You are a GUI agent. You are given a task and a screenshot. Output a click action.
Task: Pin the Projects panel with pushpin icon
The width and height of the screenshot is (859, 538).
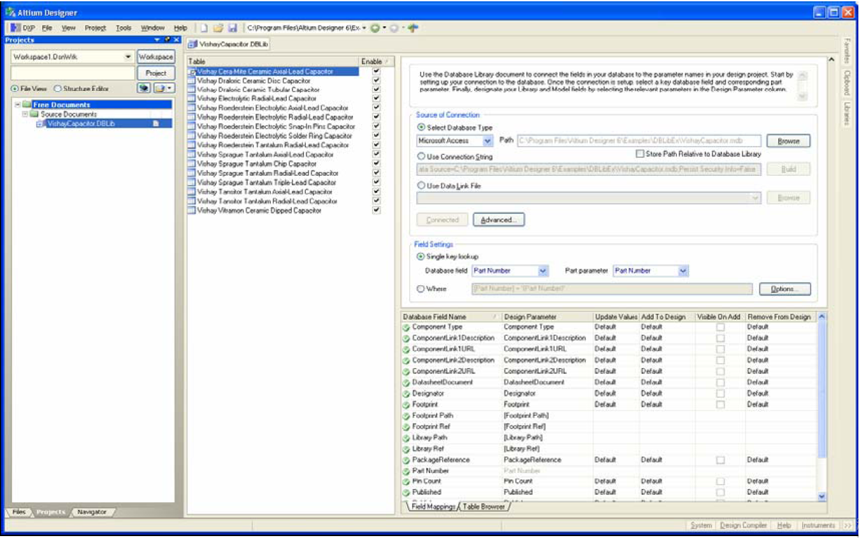168,39
